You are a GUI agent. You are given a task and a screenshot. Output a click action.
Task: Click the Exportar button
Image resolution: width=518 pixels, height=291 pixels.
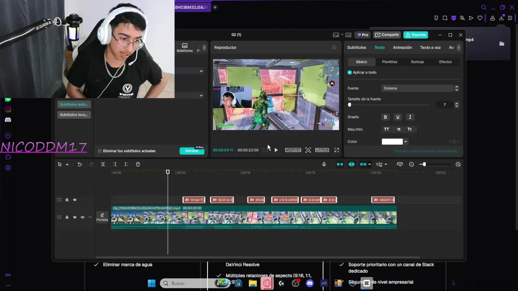416,35
